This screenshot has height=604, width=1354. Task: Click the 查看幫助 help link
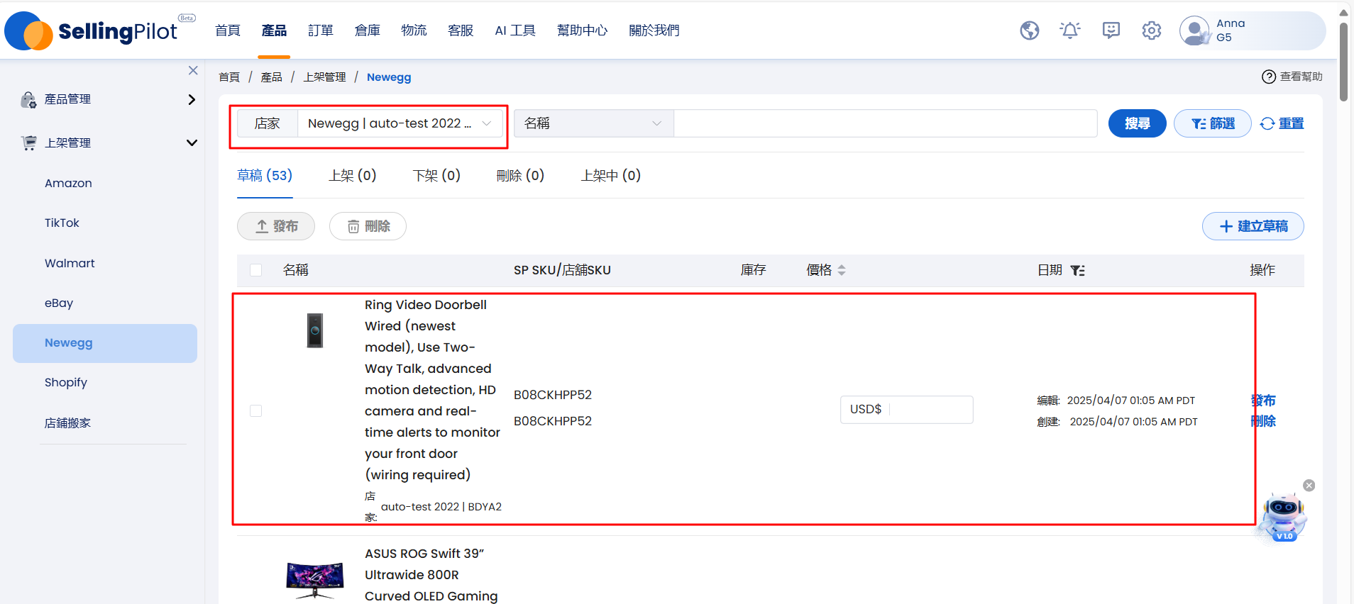tap(1301, 77)
